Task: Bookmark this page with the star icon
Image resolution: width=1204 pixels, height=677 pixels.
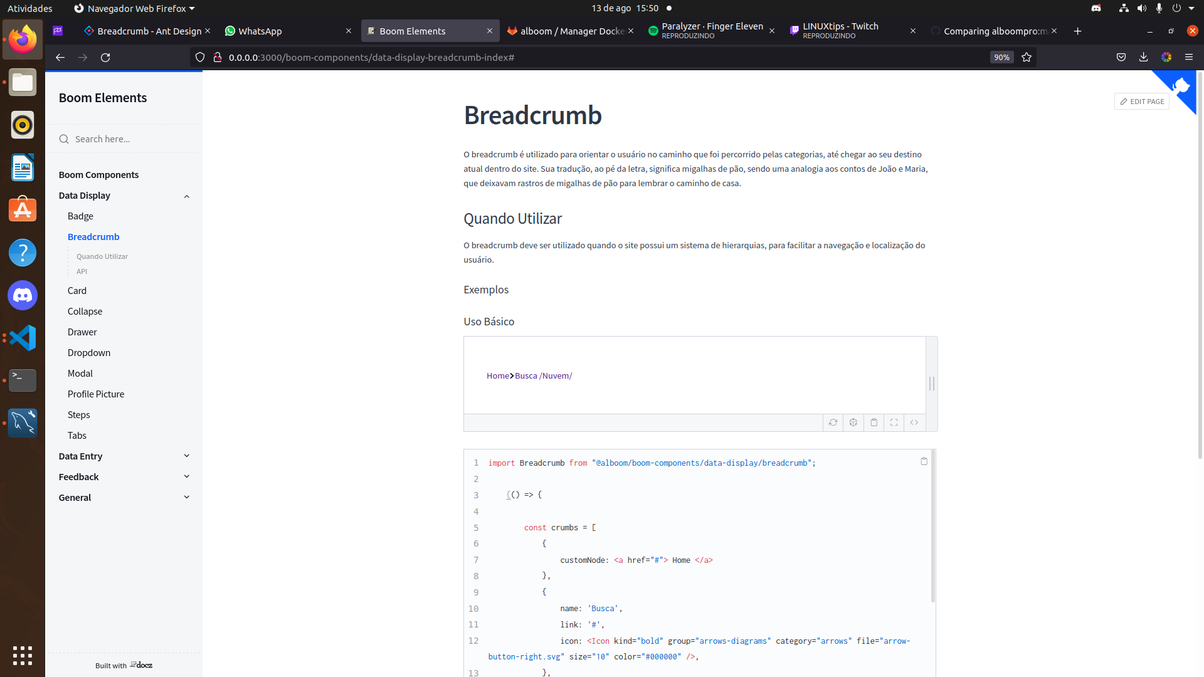Action: tap(1027, 57)
